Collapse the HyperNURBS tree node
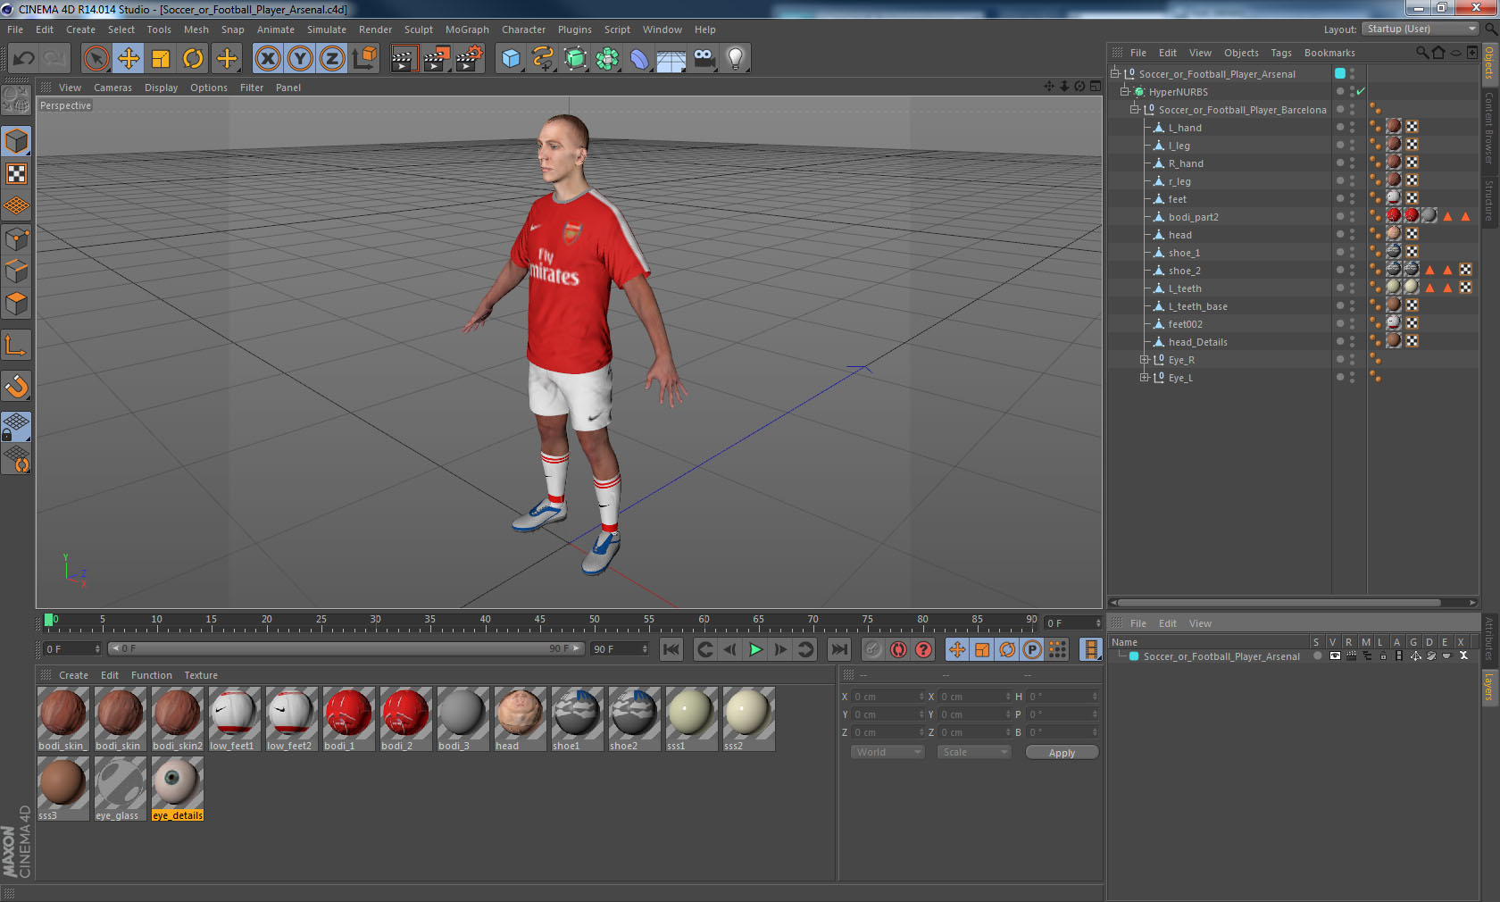 (1125, 91)
